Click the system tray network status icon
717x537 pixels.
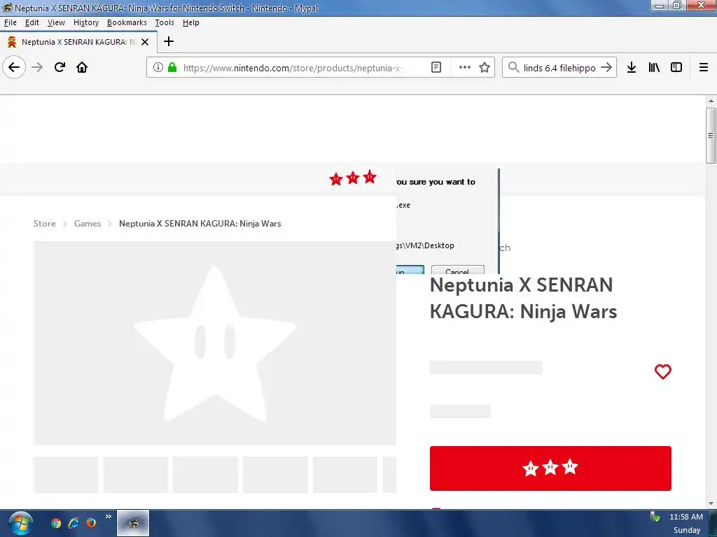[655, 517]
